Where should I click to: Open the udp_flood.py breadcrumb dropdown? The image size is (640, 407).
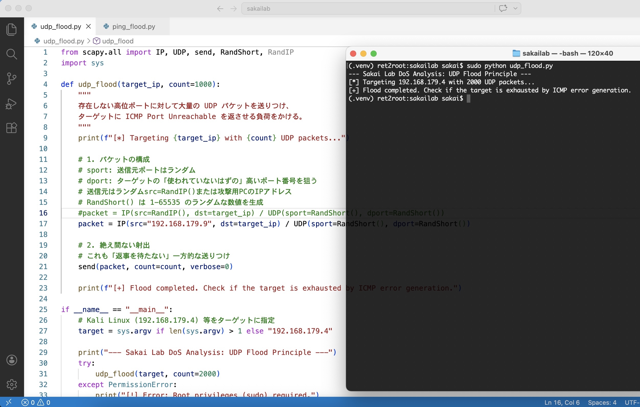(x=63, y=41)
